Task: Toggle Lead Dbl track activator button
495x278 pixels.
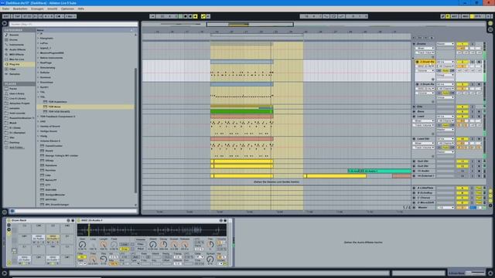Action: point(463,139)
